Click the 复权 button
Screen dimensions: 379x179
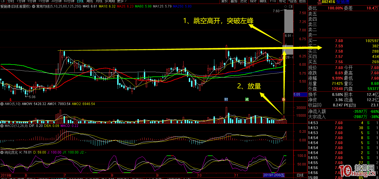click(x=225, y=1)
